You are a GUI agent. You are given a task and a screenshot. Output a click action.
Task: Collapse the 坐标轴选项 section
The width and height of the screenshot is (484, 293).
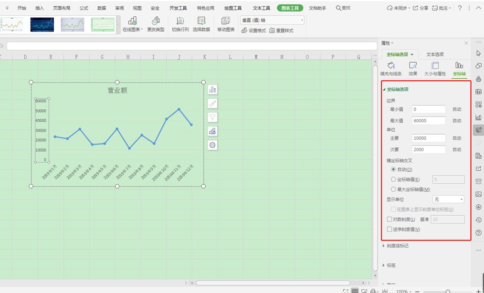[384, 89]
